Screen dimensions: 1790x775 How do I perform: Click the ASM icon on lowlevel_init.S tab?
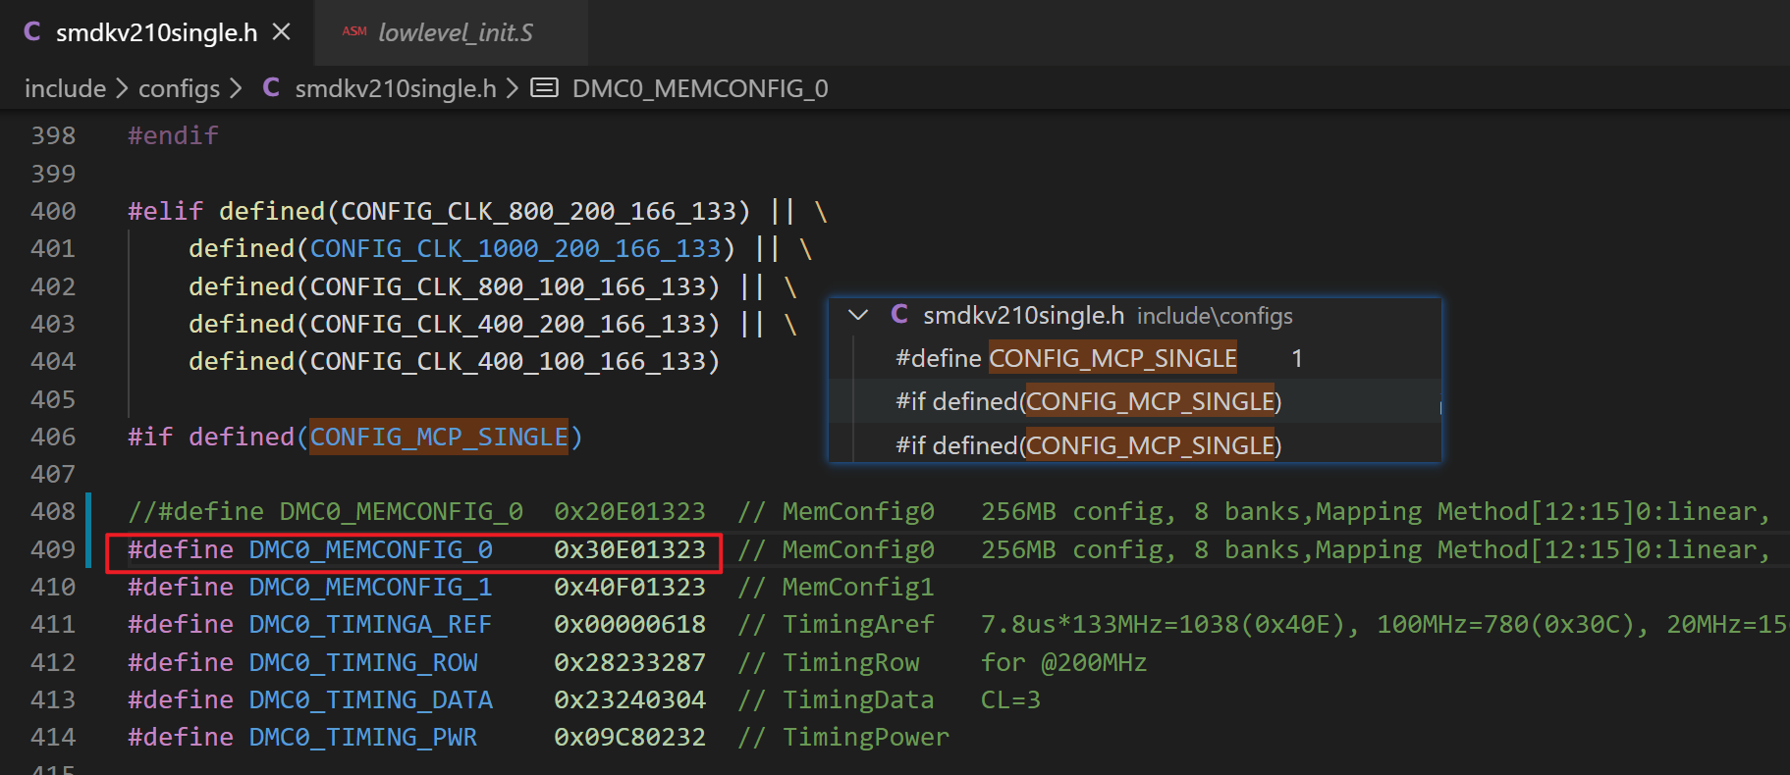[354, 32]
